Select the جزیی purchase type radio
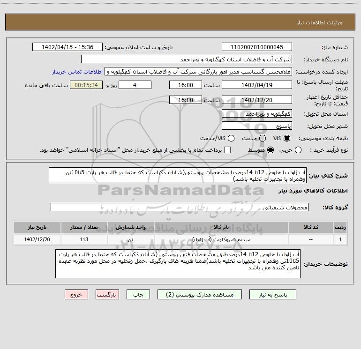 point(298,150)
